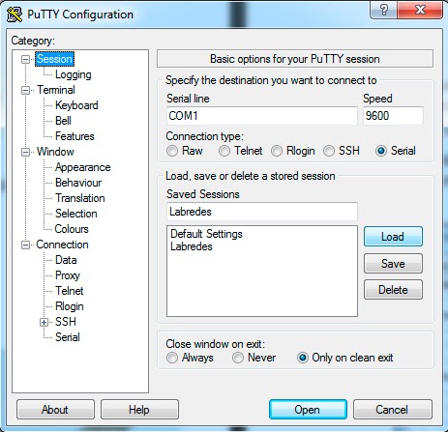This screenshot has width=448, height=432.
Task: Click the Speed field showing 9600
Action: click(393, 116)
